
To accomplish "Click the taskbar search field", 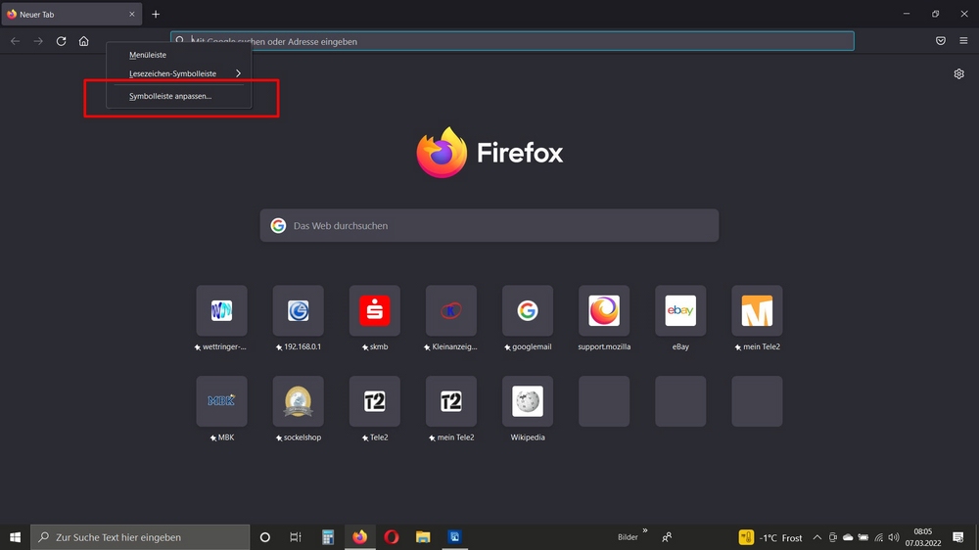I will pos(140,537).
